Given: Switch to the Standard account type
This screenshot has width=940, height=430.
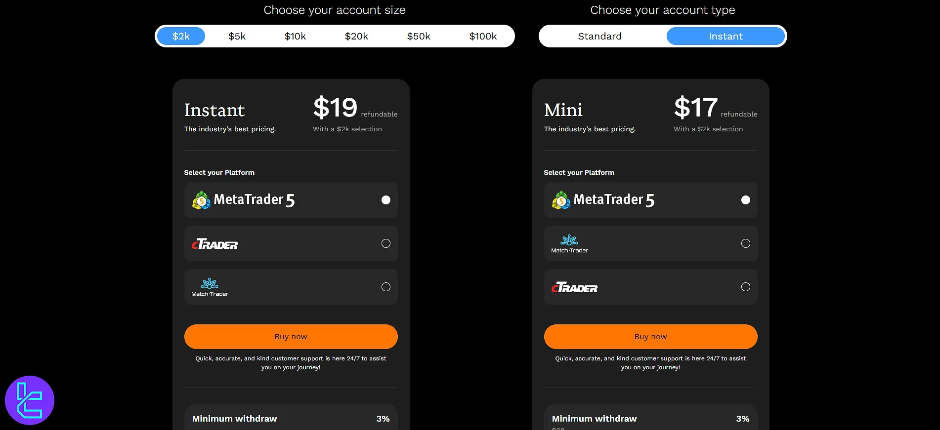Looking at the screenshot, I should pyautogui.click(x=599, y=36).
